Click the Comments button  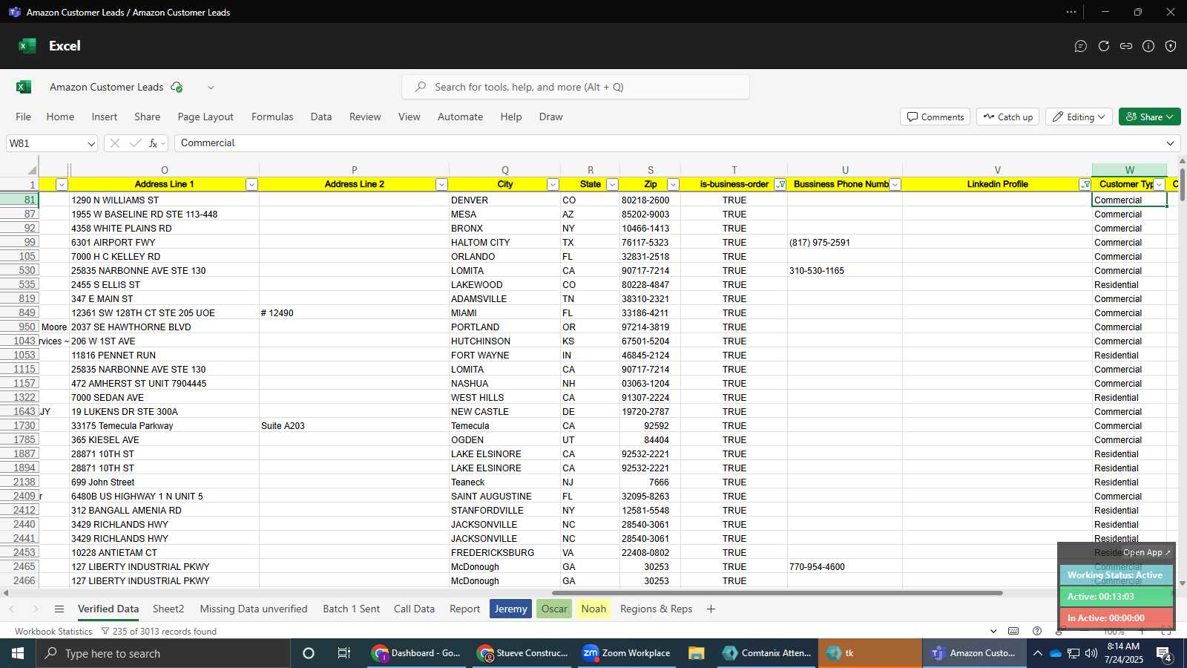pos(936,117)
